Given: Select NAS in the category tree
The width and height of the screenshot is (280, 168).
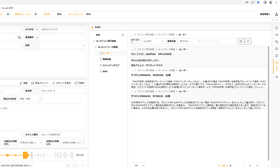Looking at the screenshot, I should 105,71.
